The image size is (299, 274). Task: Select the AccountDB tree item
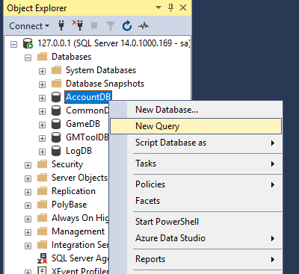[x=88, y=97]
